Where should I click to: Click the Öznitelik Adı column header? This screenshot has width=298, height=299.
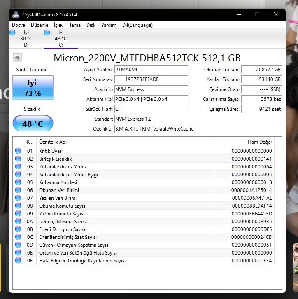[x=53, y=142]
